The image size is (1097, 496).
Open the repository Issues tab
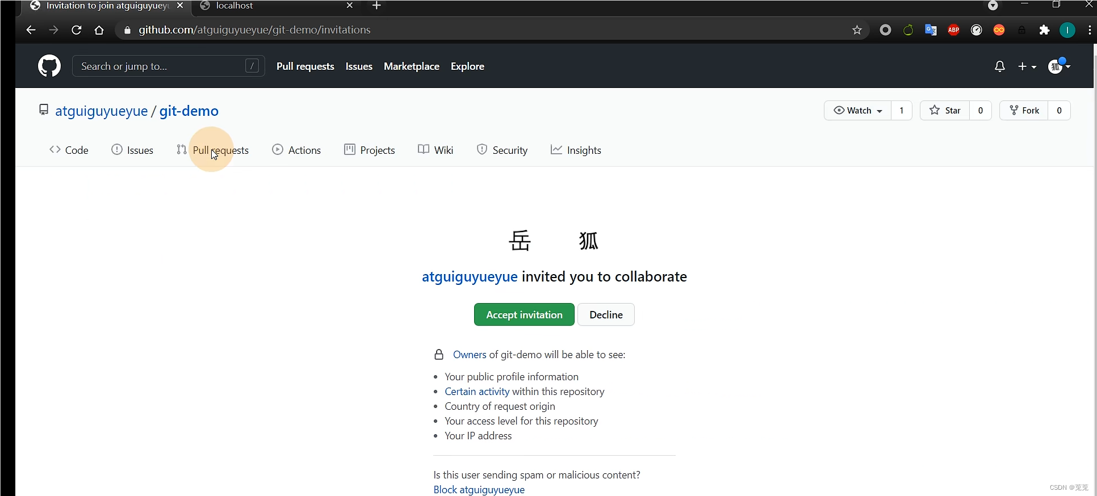coord(133,150)
